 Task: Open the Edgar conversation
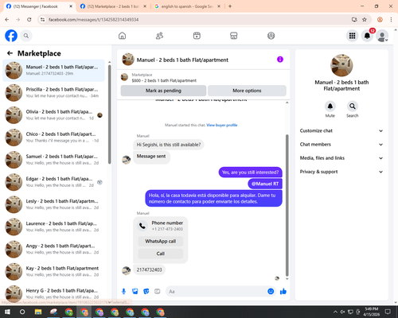(54, 182)
